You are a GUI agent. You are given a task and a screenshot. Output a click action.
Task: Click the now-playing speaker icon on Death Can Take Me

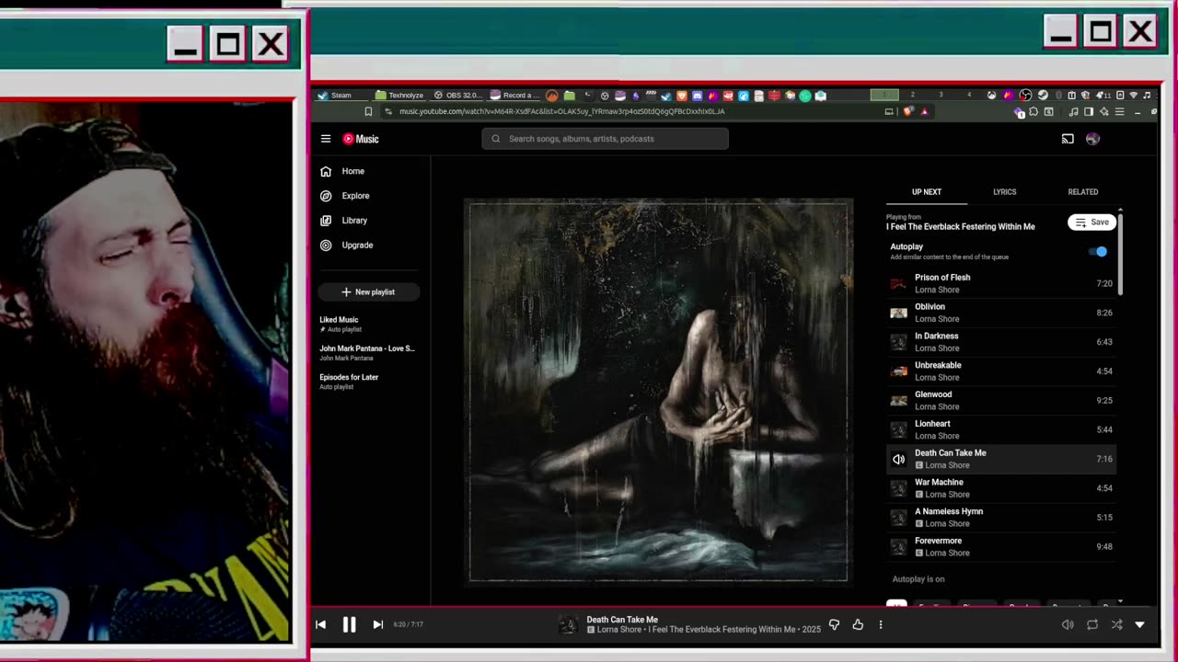click(898, 459)
